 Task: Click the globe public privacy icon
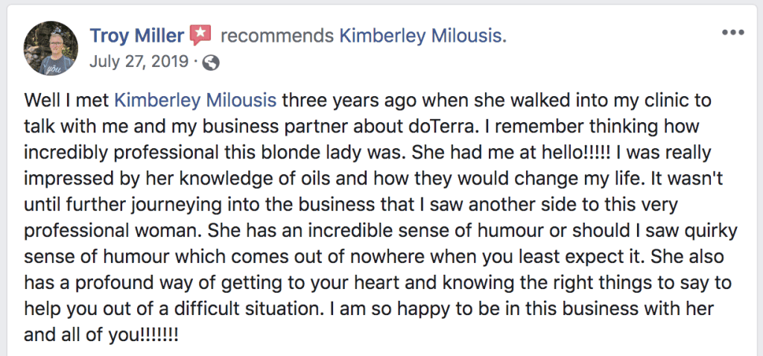(x=211, y=63)
